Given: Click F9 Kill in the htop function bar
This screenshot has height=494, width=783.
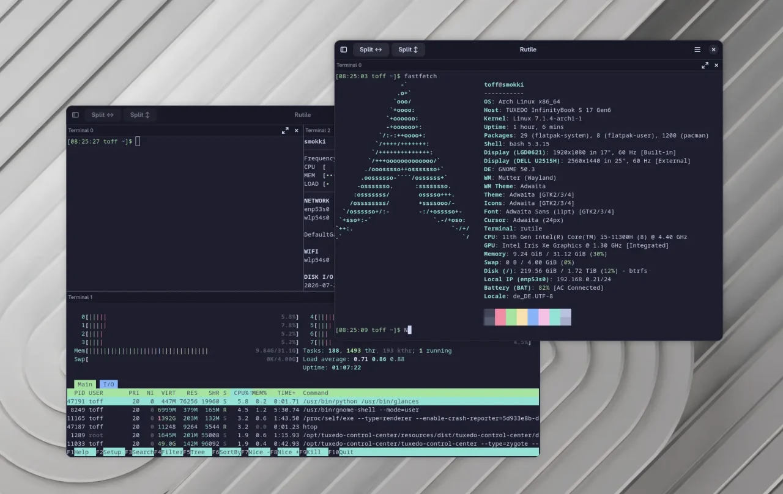Looking at the screenshot, I should pyautogui.click(x=313, y=452).
